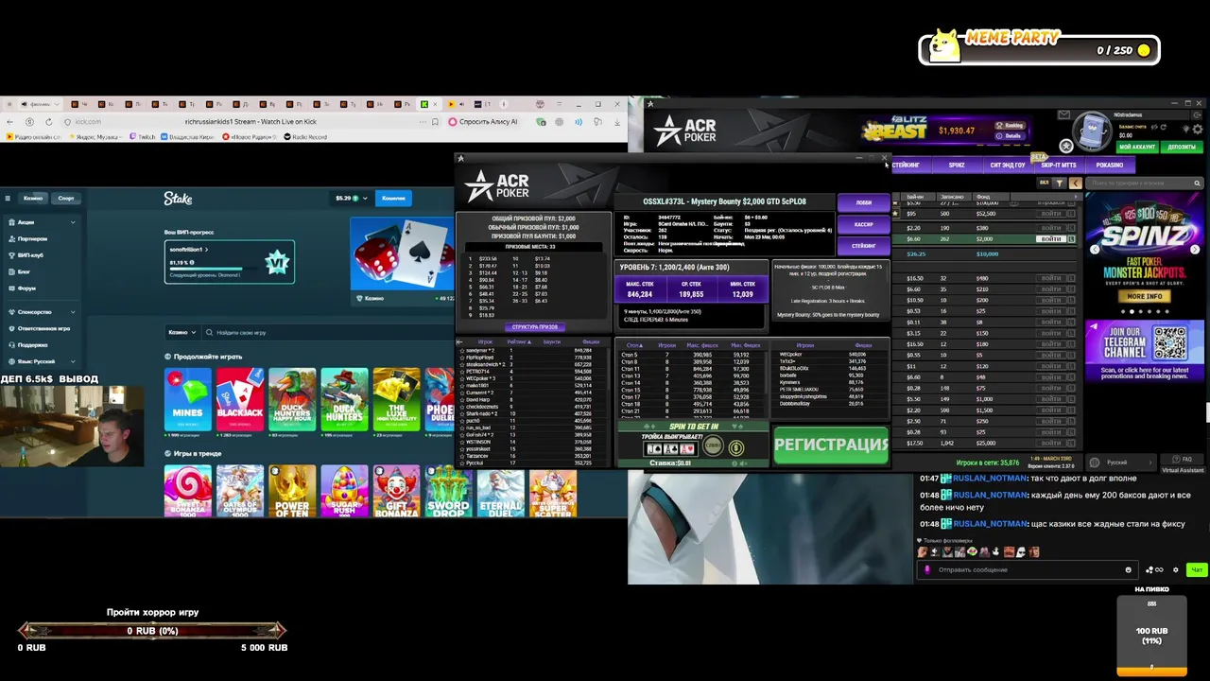Click the Кошелек button on Stake

394,199
